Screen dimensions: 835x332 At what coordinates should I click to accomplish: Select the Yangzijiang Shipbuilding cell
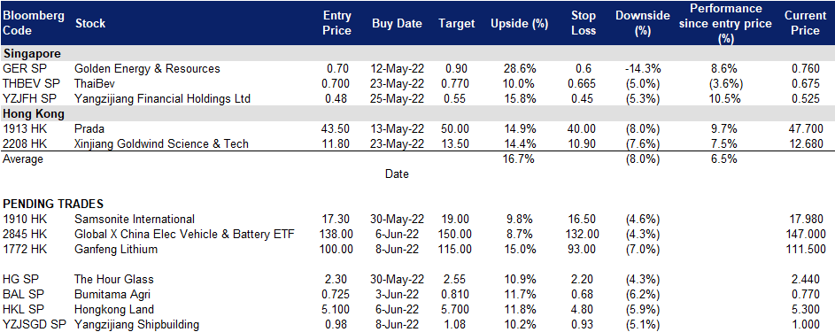pyautogui.click(x=137, y=324)
